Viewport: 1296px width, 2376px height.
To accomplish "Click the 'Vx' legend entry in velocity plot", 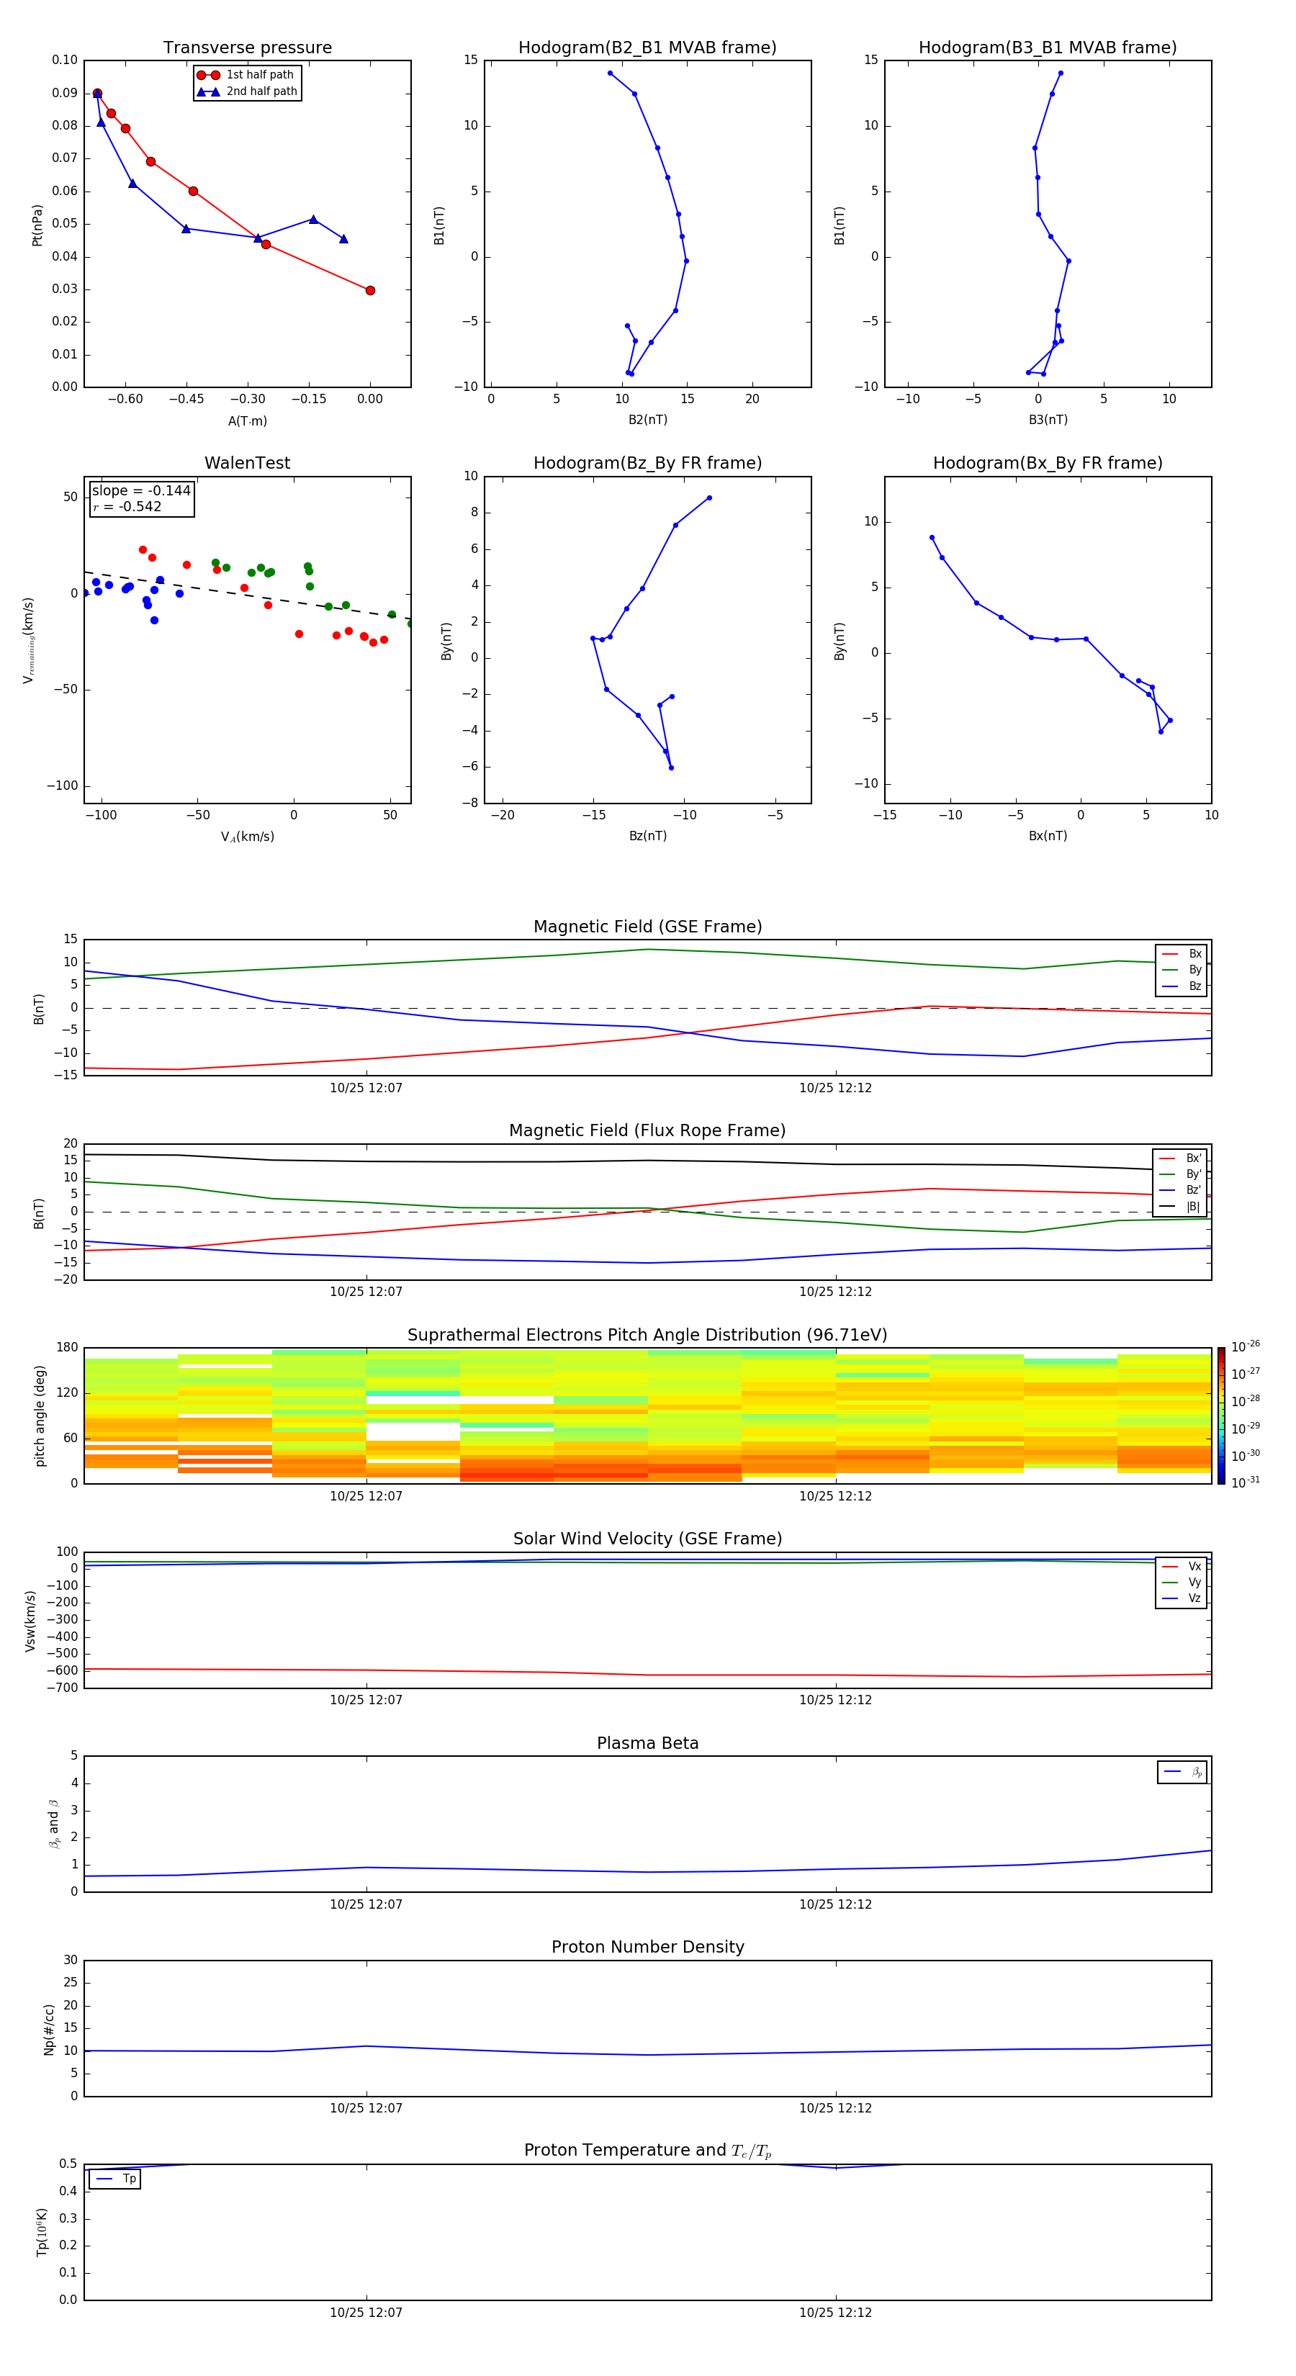I will (x=1182, y=1566).
